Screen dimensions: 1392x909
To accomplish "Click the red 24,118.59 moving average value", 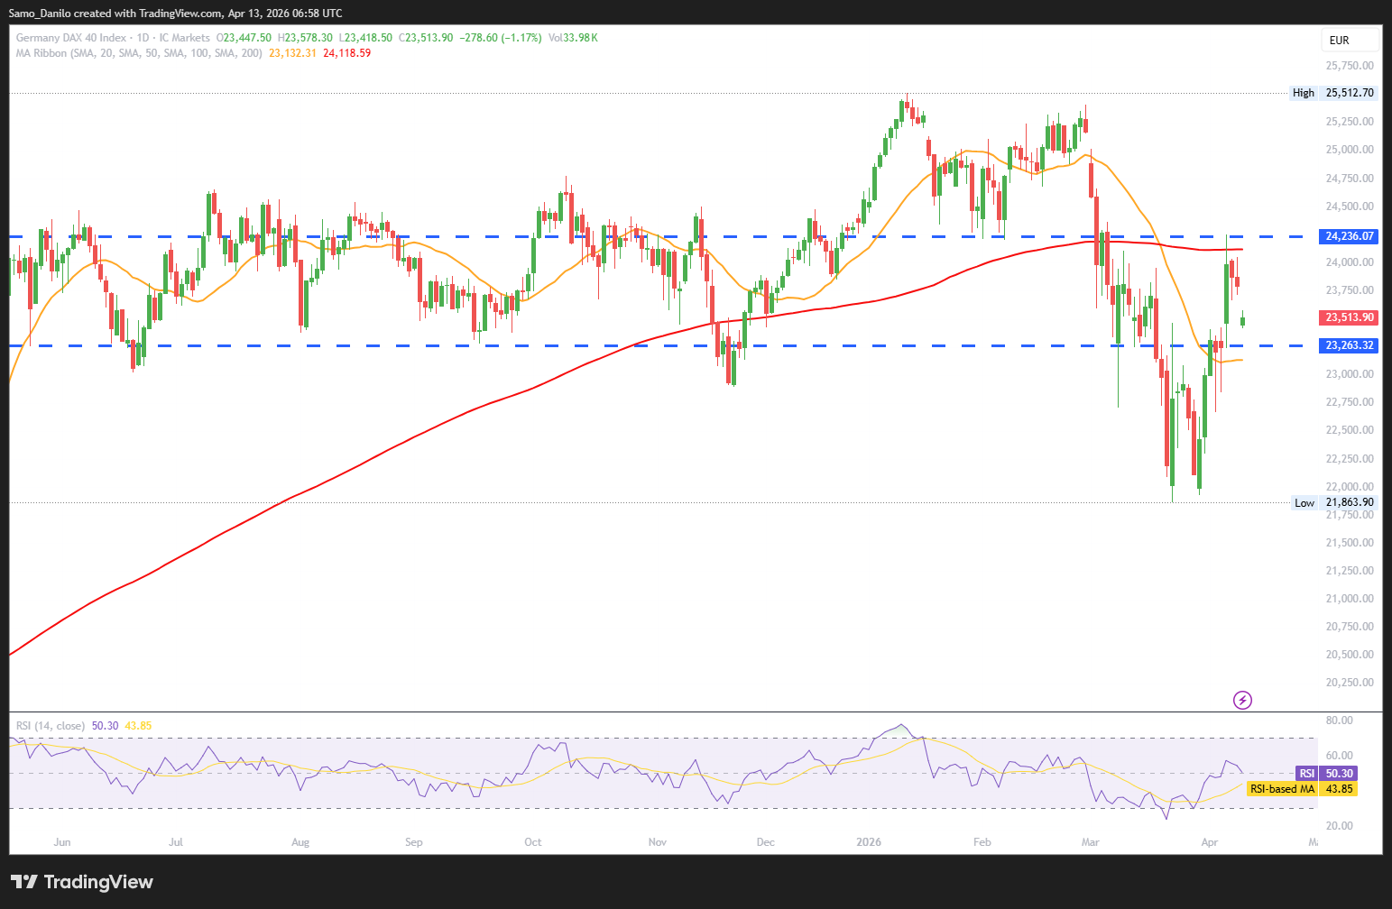I will 346,53.
